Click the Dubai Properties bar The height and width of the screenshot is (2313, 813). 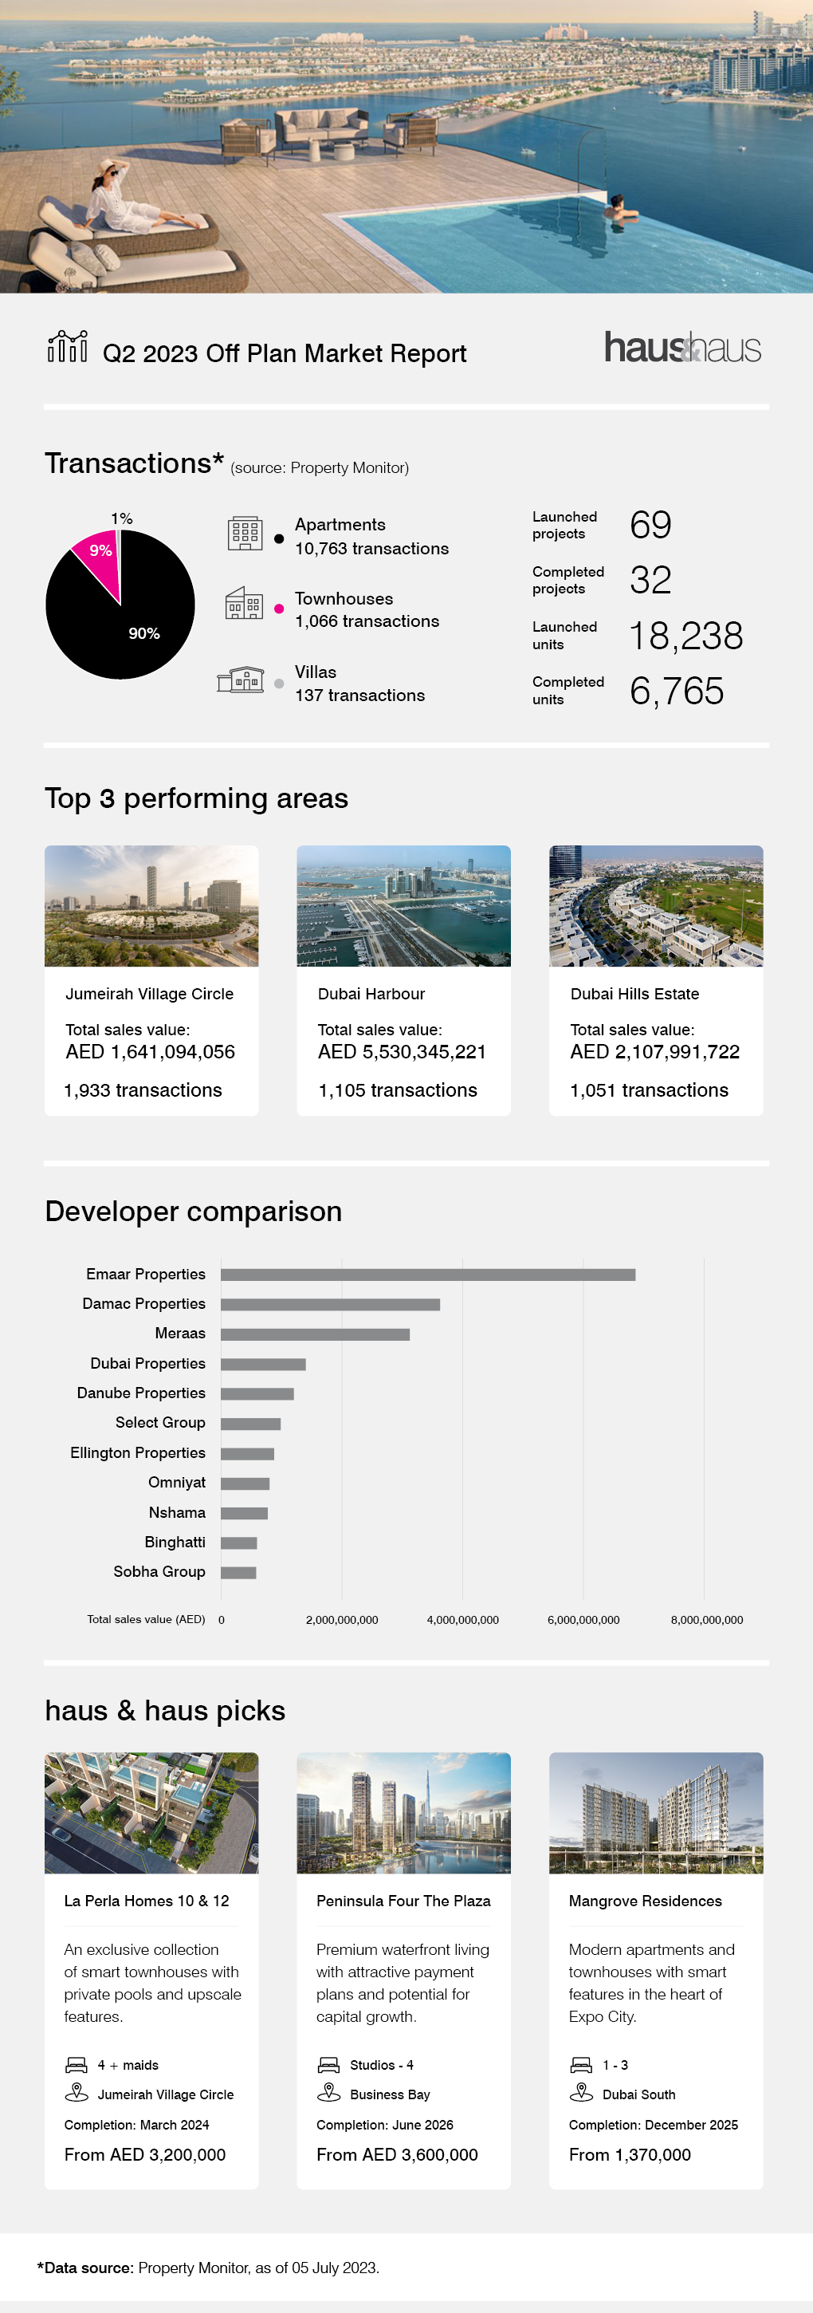pyautogui.click(x=263, y=1364)
